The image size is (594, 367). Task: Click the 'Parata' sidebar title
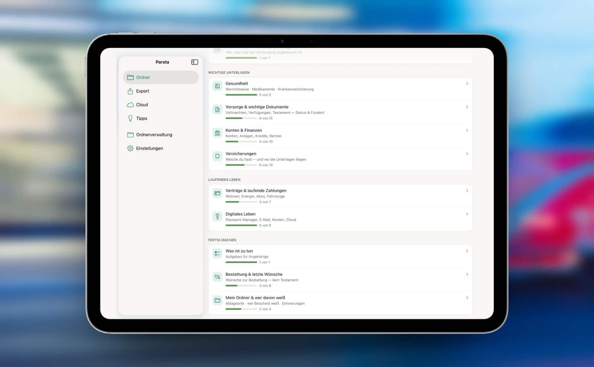[x=162, y=62]
